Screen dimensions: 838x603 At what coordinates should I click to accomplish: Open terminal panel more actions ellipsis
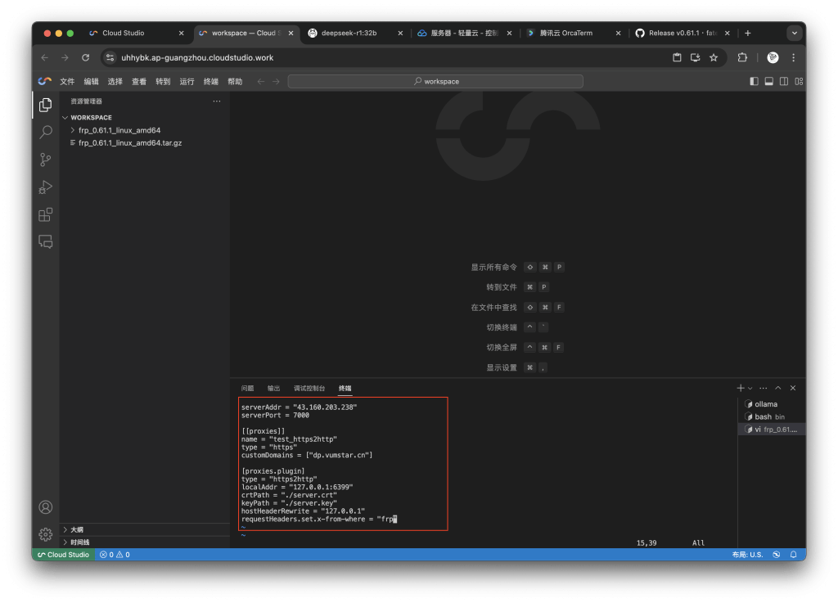(764, 388)
